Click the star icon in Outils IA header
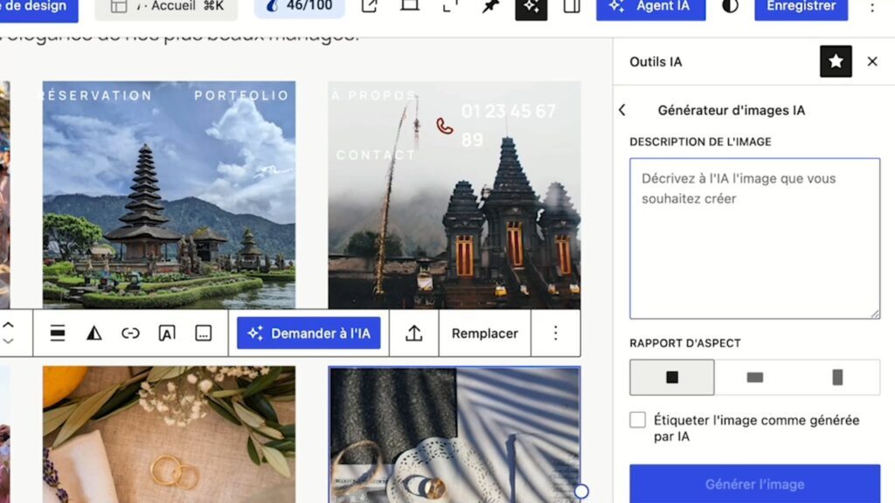This screenshot has height=503, width=895. tap(836, 61)
